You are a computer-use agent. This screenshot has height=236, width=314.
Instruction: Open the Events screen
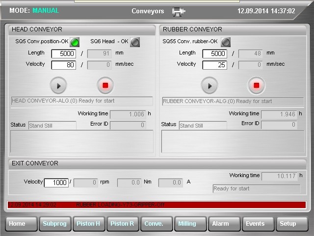pos(258,224)
